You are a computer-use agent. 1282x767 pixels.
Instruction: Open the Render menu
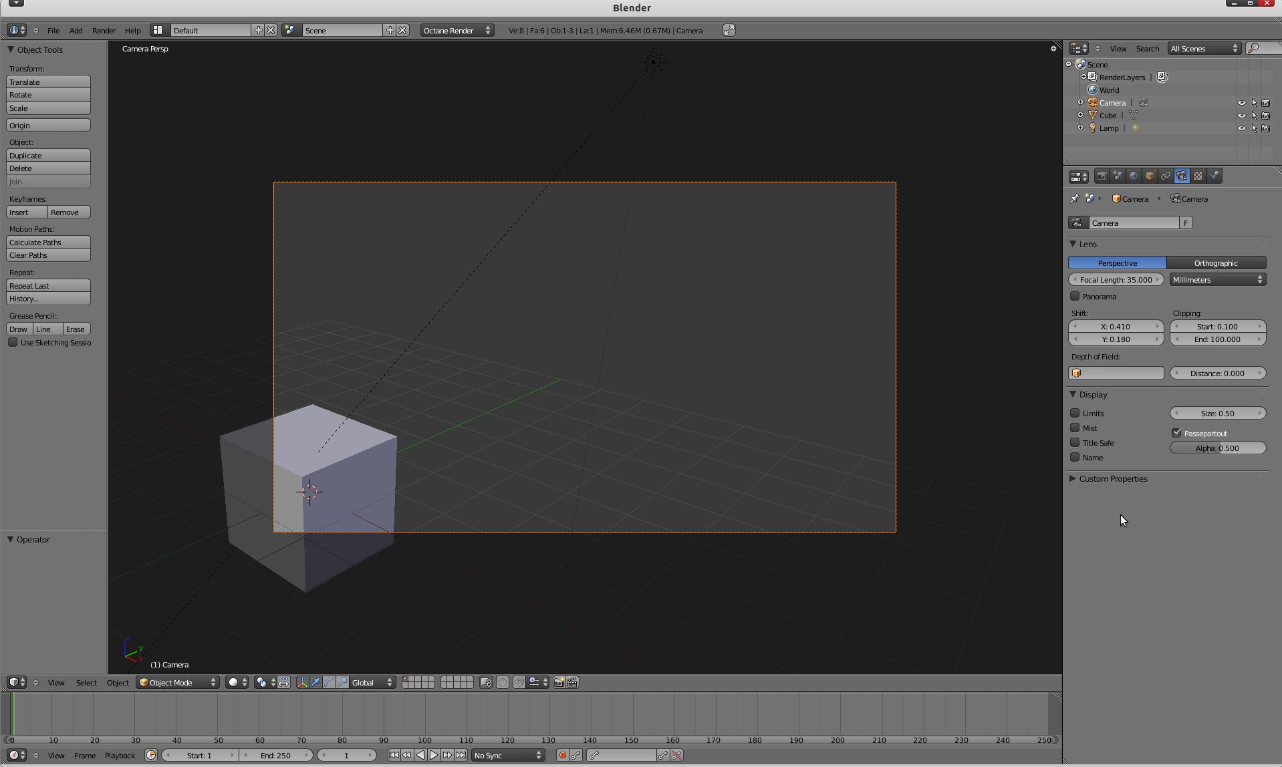pyautogui.click(x=104, y=31)
